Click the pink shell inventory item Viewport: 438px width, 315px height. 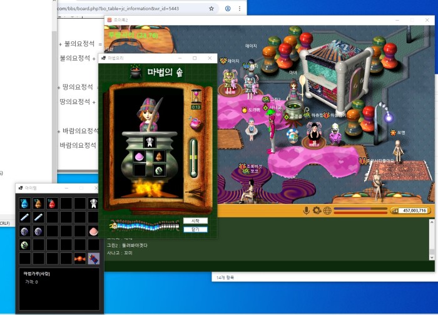(x=93, y=231)
